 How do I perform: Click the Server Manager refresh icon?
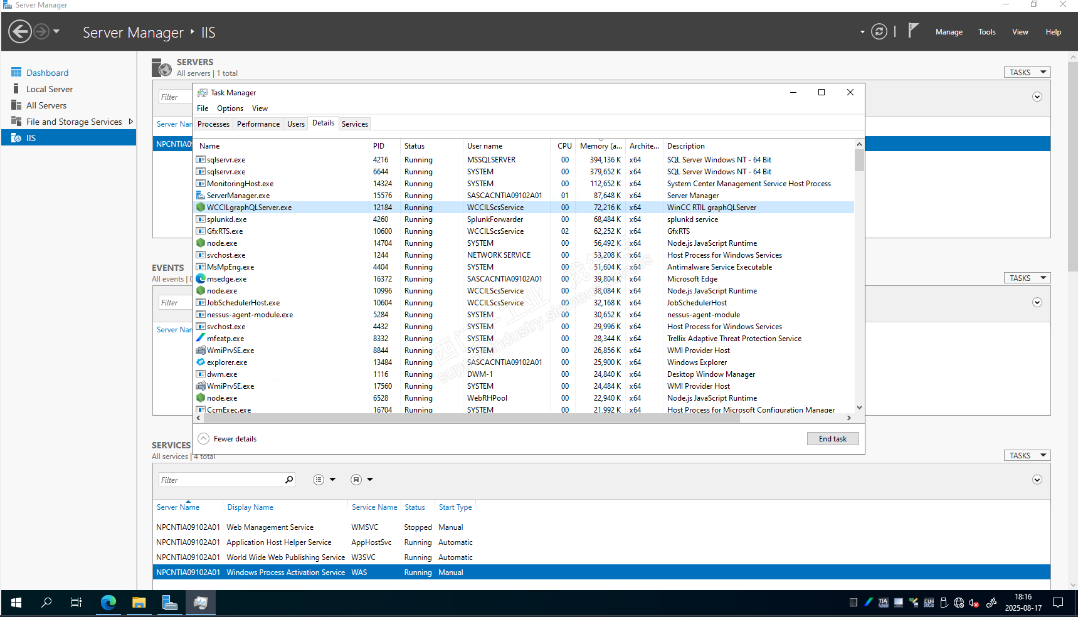click(x=879, y=32)
